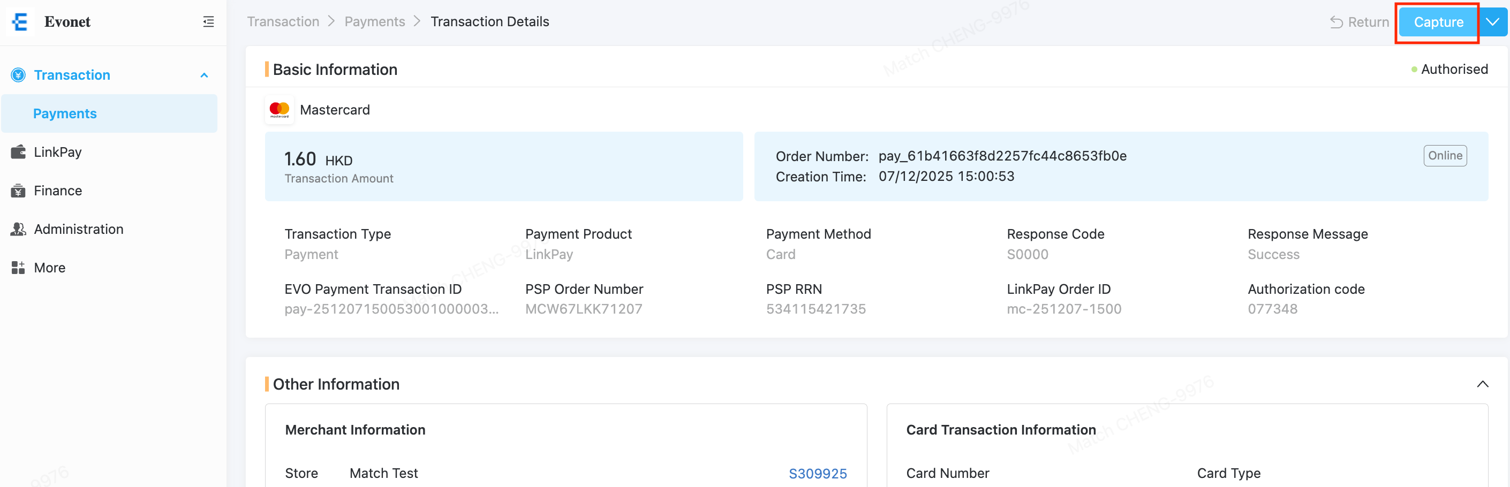Click the Administration people icon

tap(18, 229)
